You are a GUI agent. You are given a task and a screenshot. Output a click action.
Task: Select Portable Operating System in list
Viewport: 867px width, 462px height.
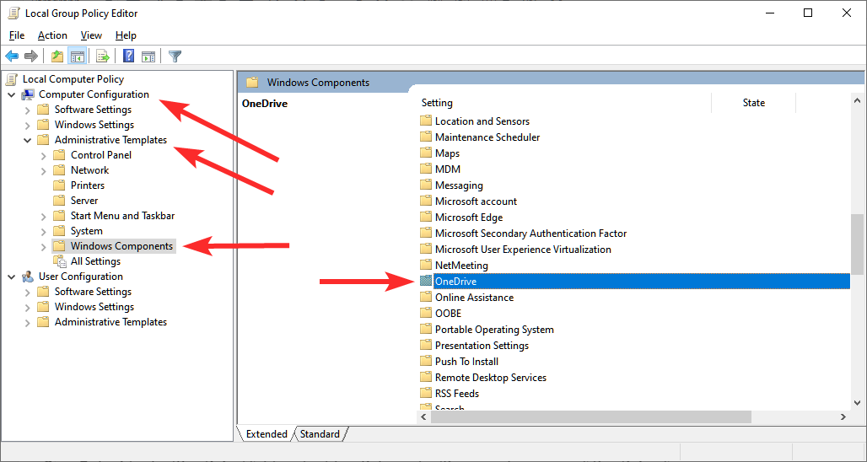tap(494, 330)
